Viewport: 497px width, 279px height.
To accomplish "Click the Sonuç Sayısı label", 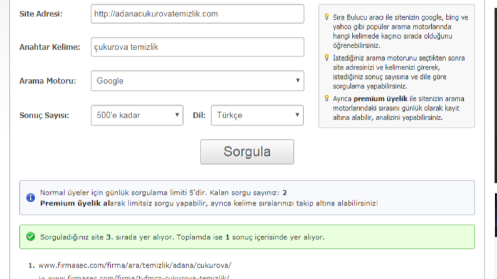I will click(x=44, y=115).
